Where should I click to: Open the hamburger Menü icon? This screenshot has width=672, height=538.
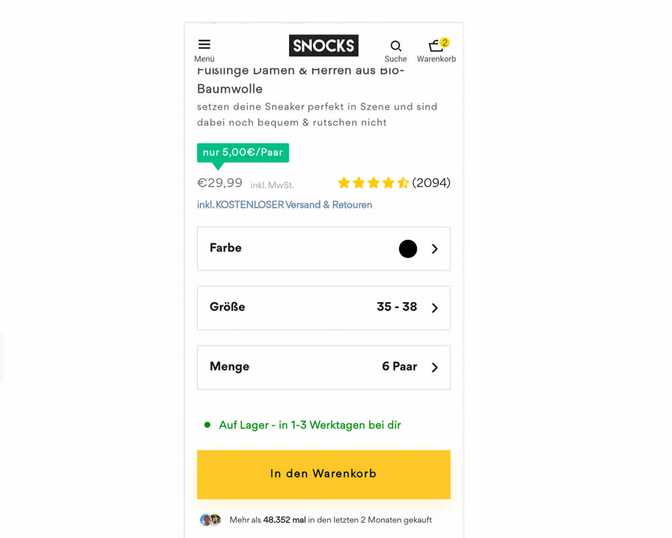pyautogui.click(x=204, y=44)
